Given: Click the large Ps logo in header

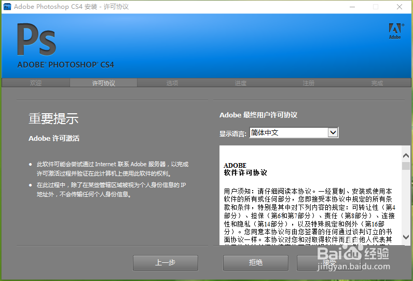Looking at the screenshot, I should tap(37, 39).
